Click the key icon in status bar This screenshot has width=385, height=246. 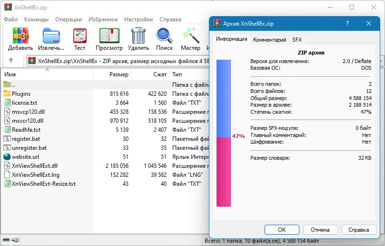(15, 240)
